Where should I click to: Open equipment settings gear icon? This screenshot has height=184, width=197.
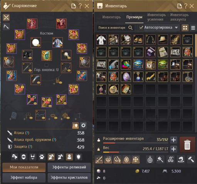[x=83, y=125]
